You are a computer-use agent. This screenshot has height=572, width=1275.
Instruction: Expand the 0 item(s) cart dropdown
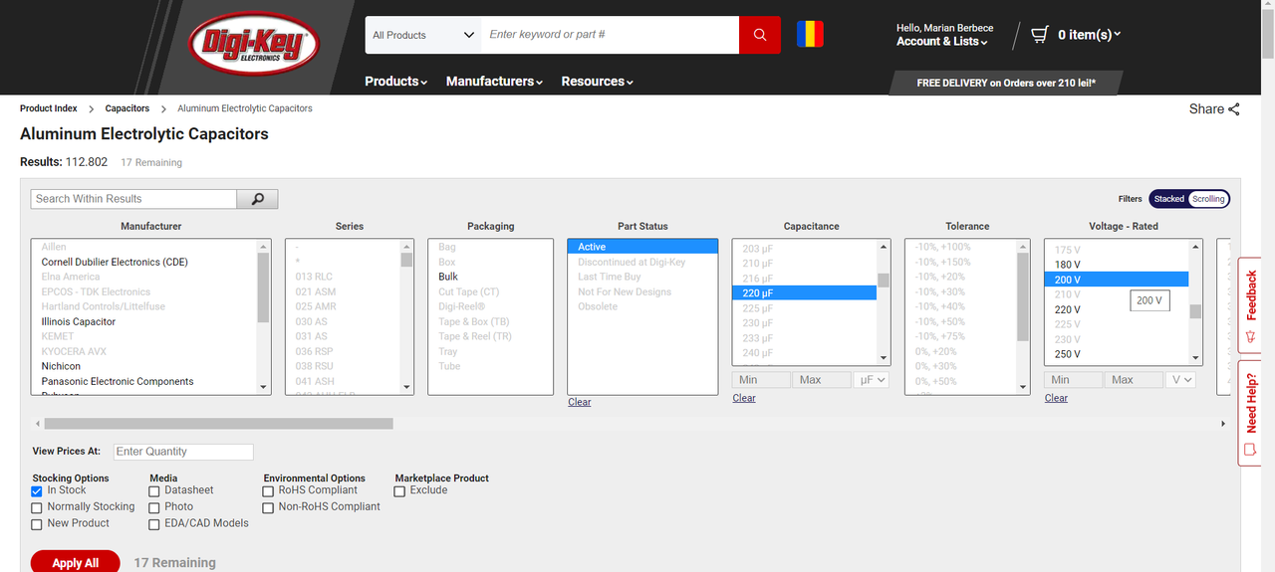(x=1089, y=35)
